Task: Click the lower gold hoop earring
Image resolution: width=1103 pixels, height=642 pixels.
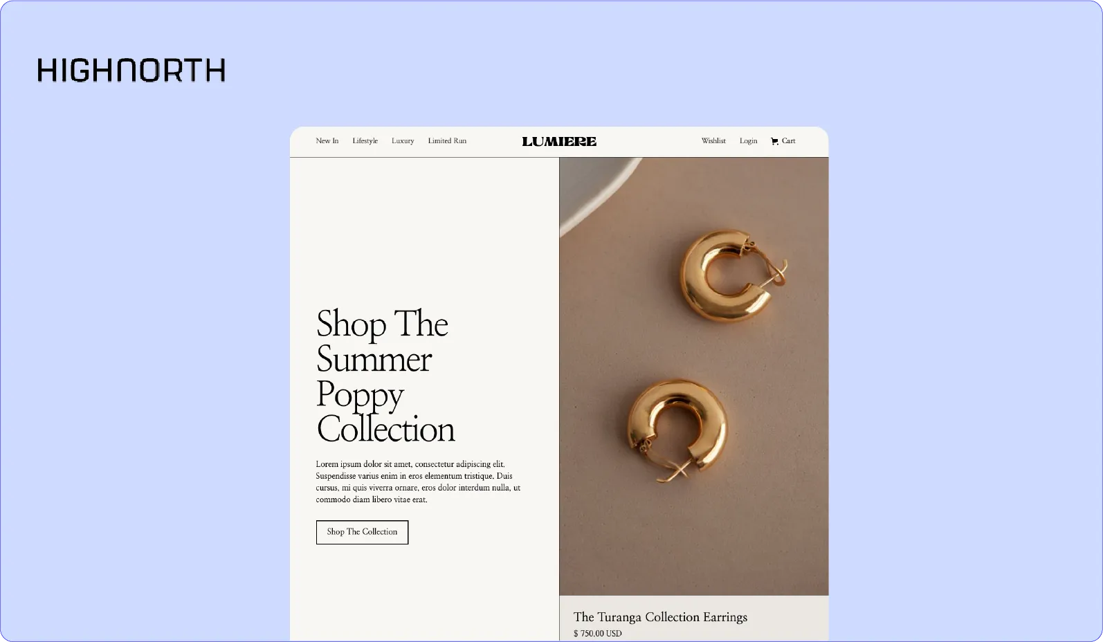Action: (x=677, y=428)
